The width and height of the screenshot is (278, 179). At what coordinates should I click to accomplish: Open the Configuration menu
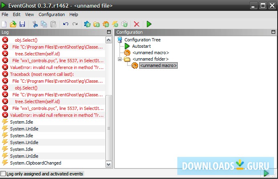point(52,14)
